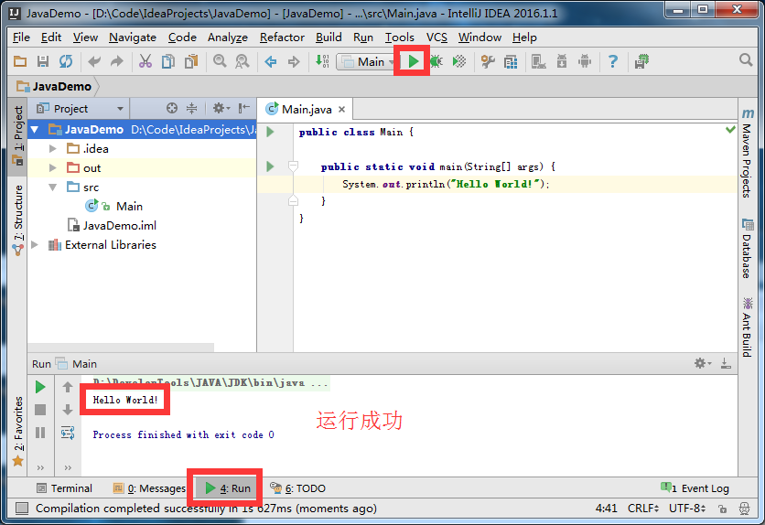
Task: Click the Help question mark icon
Action: click(613, 61)
